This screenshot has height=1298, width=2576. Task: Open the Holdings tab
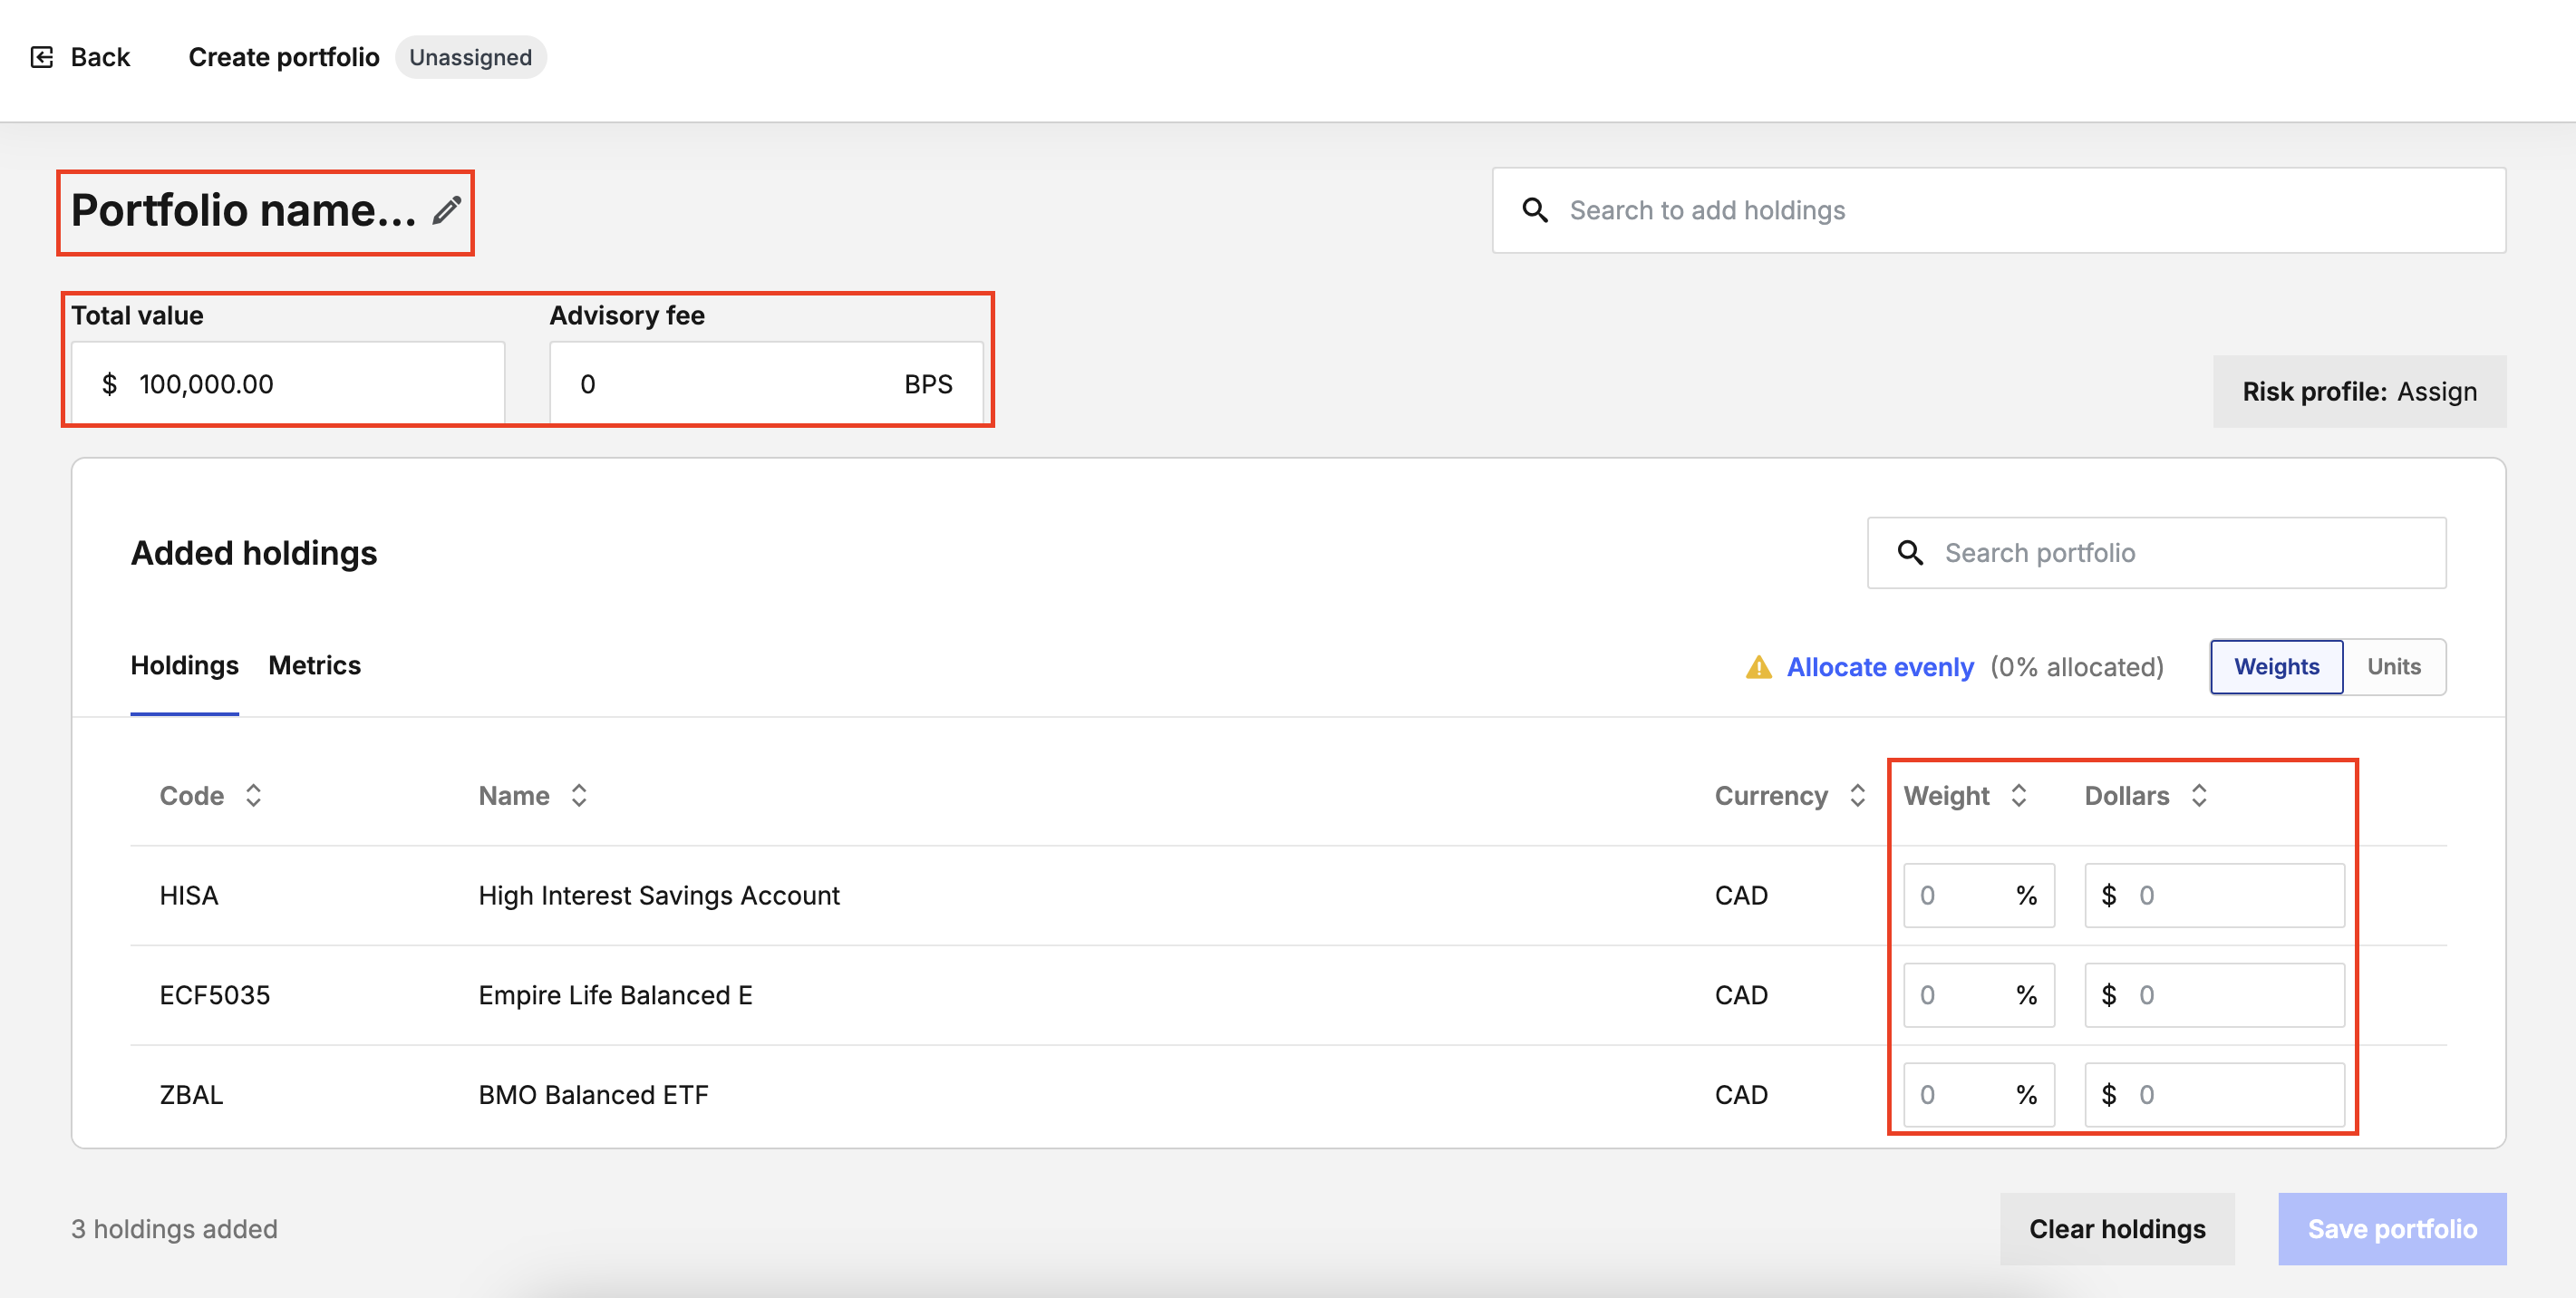click(x=184, y=666)
